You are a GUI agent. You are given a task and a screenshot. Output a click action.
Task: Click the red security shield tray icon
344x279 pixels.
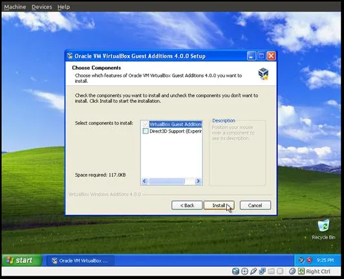[309, 260]
